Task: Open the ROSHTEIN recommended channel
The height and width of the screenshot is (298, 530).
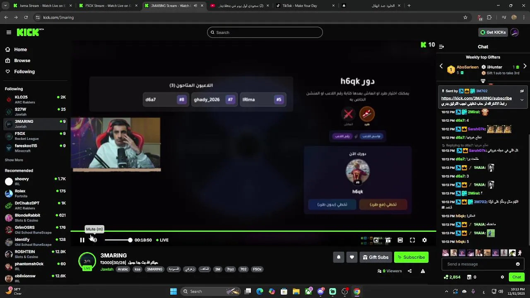Action: 35,254
